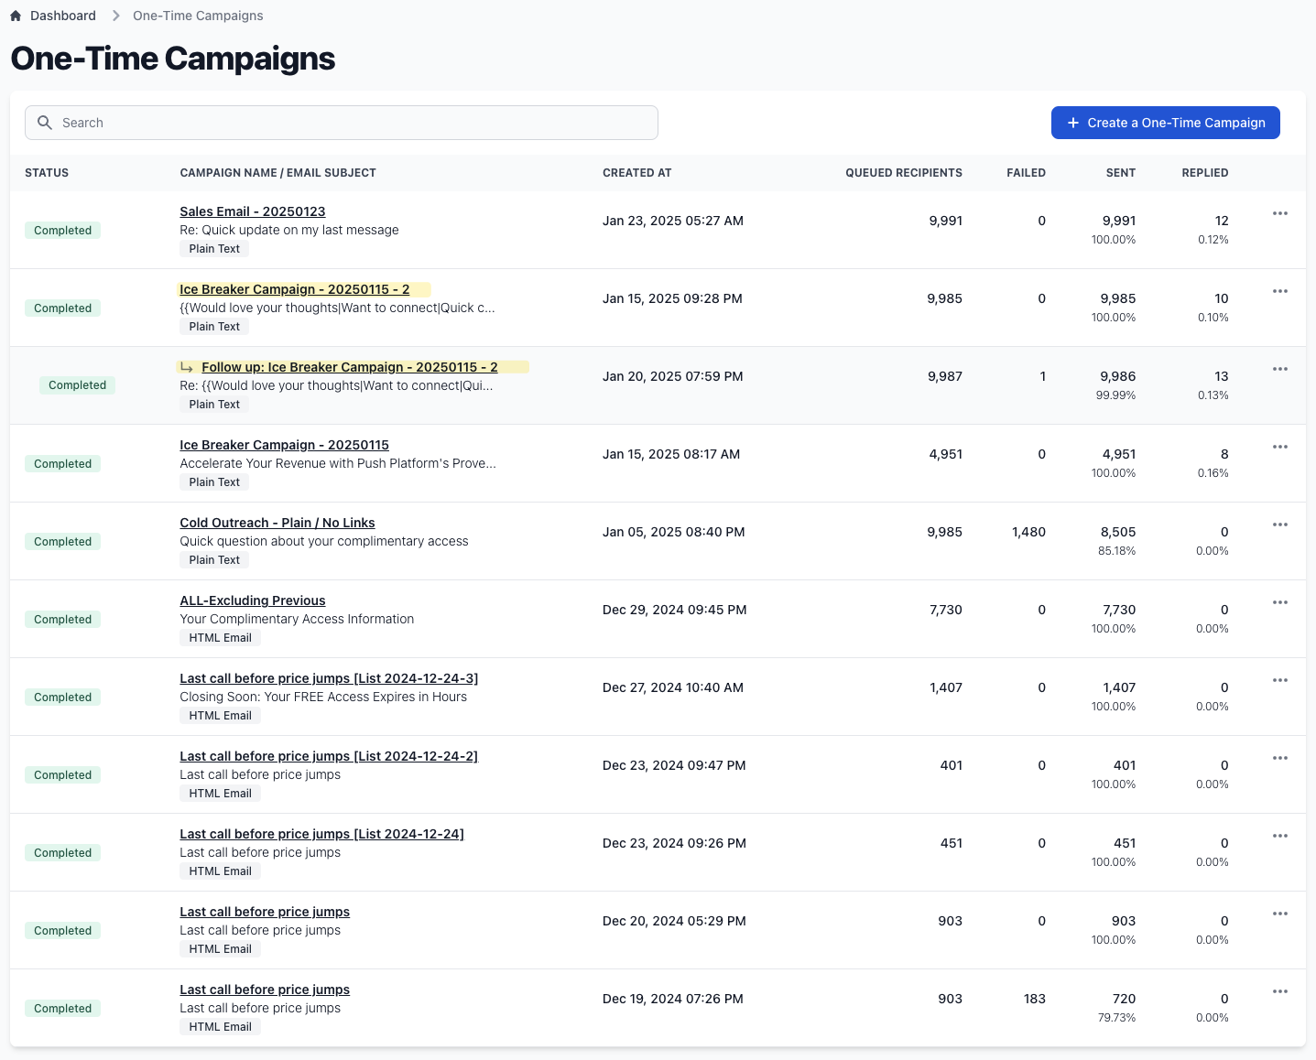The height and width of the screenshot is (1060, 1316).
Task: Select the One-Time Campaigns breadcrumb item
Action: coord(197,15)
